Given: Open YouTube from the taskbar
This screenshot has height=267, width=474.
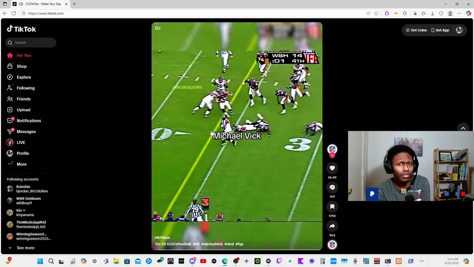Looking at the screenshot, I should [x=203, y=261].
